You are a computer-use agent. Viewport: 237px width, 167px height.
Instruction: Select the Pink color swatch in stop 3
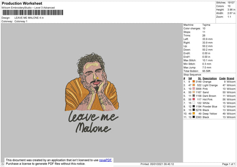194,89
